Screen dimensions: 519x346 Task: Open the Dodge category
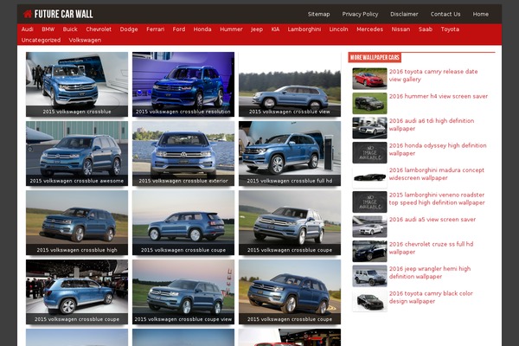click(129, 29)
